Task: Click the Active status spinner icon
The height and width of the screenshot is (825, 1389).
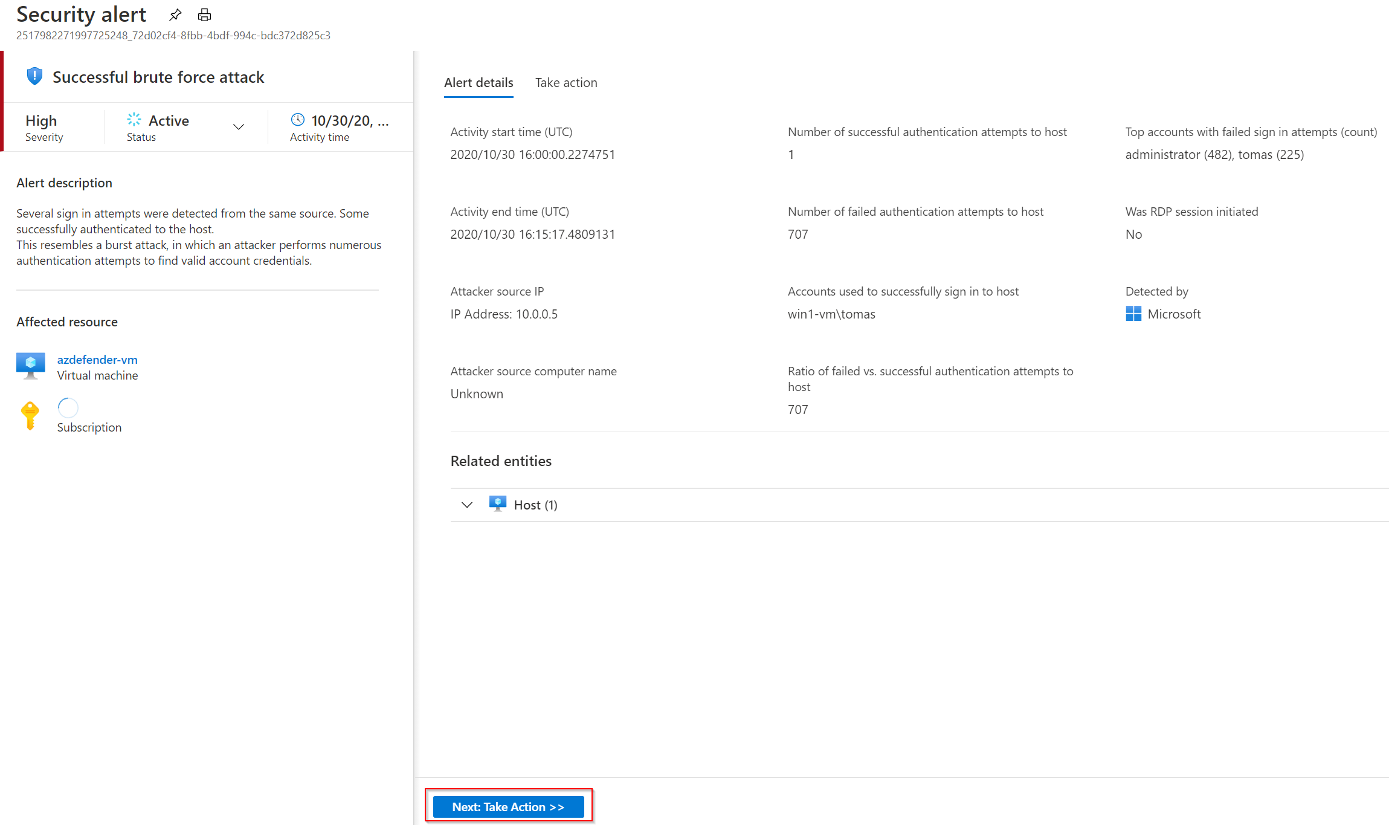Action: [134, 120]
